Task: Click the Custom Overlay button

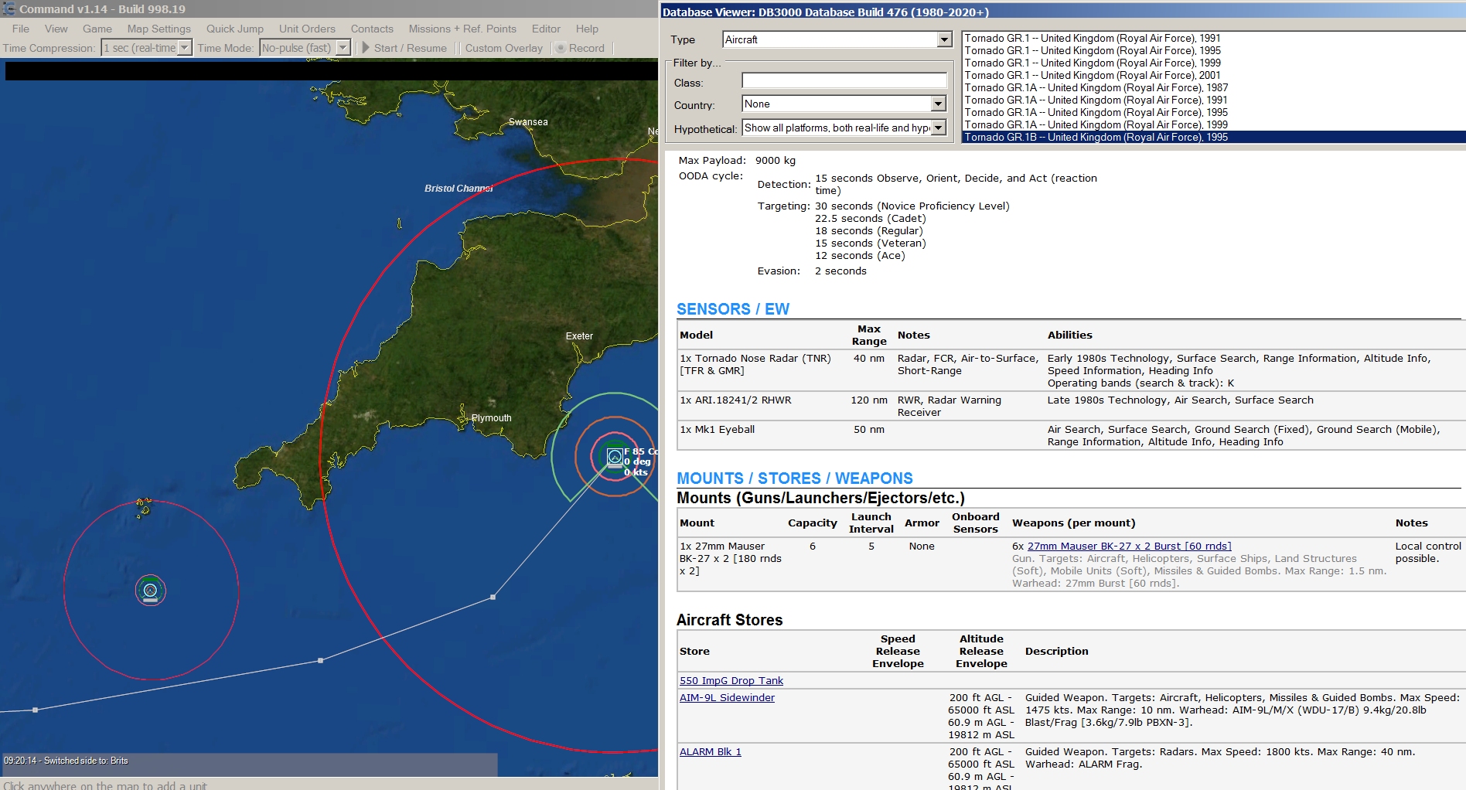Action: click(504, 48)
